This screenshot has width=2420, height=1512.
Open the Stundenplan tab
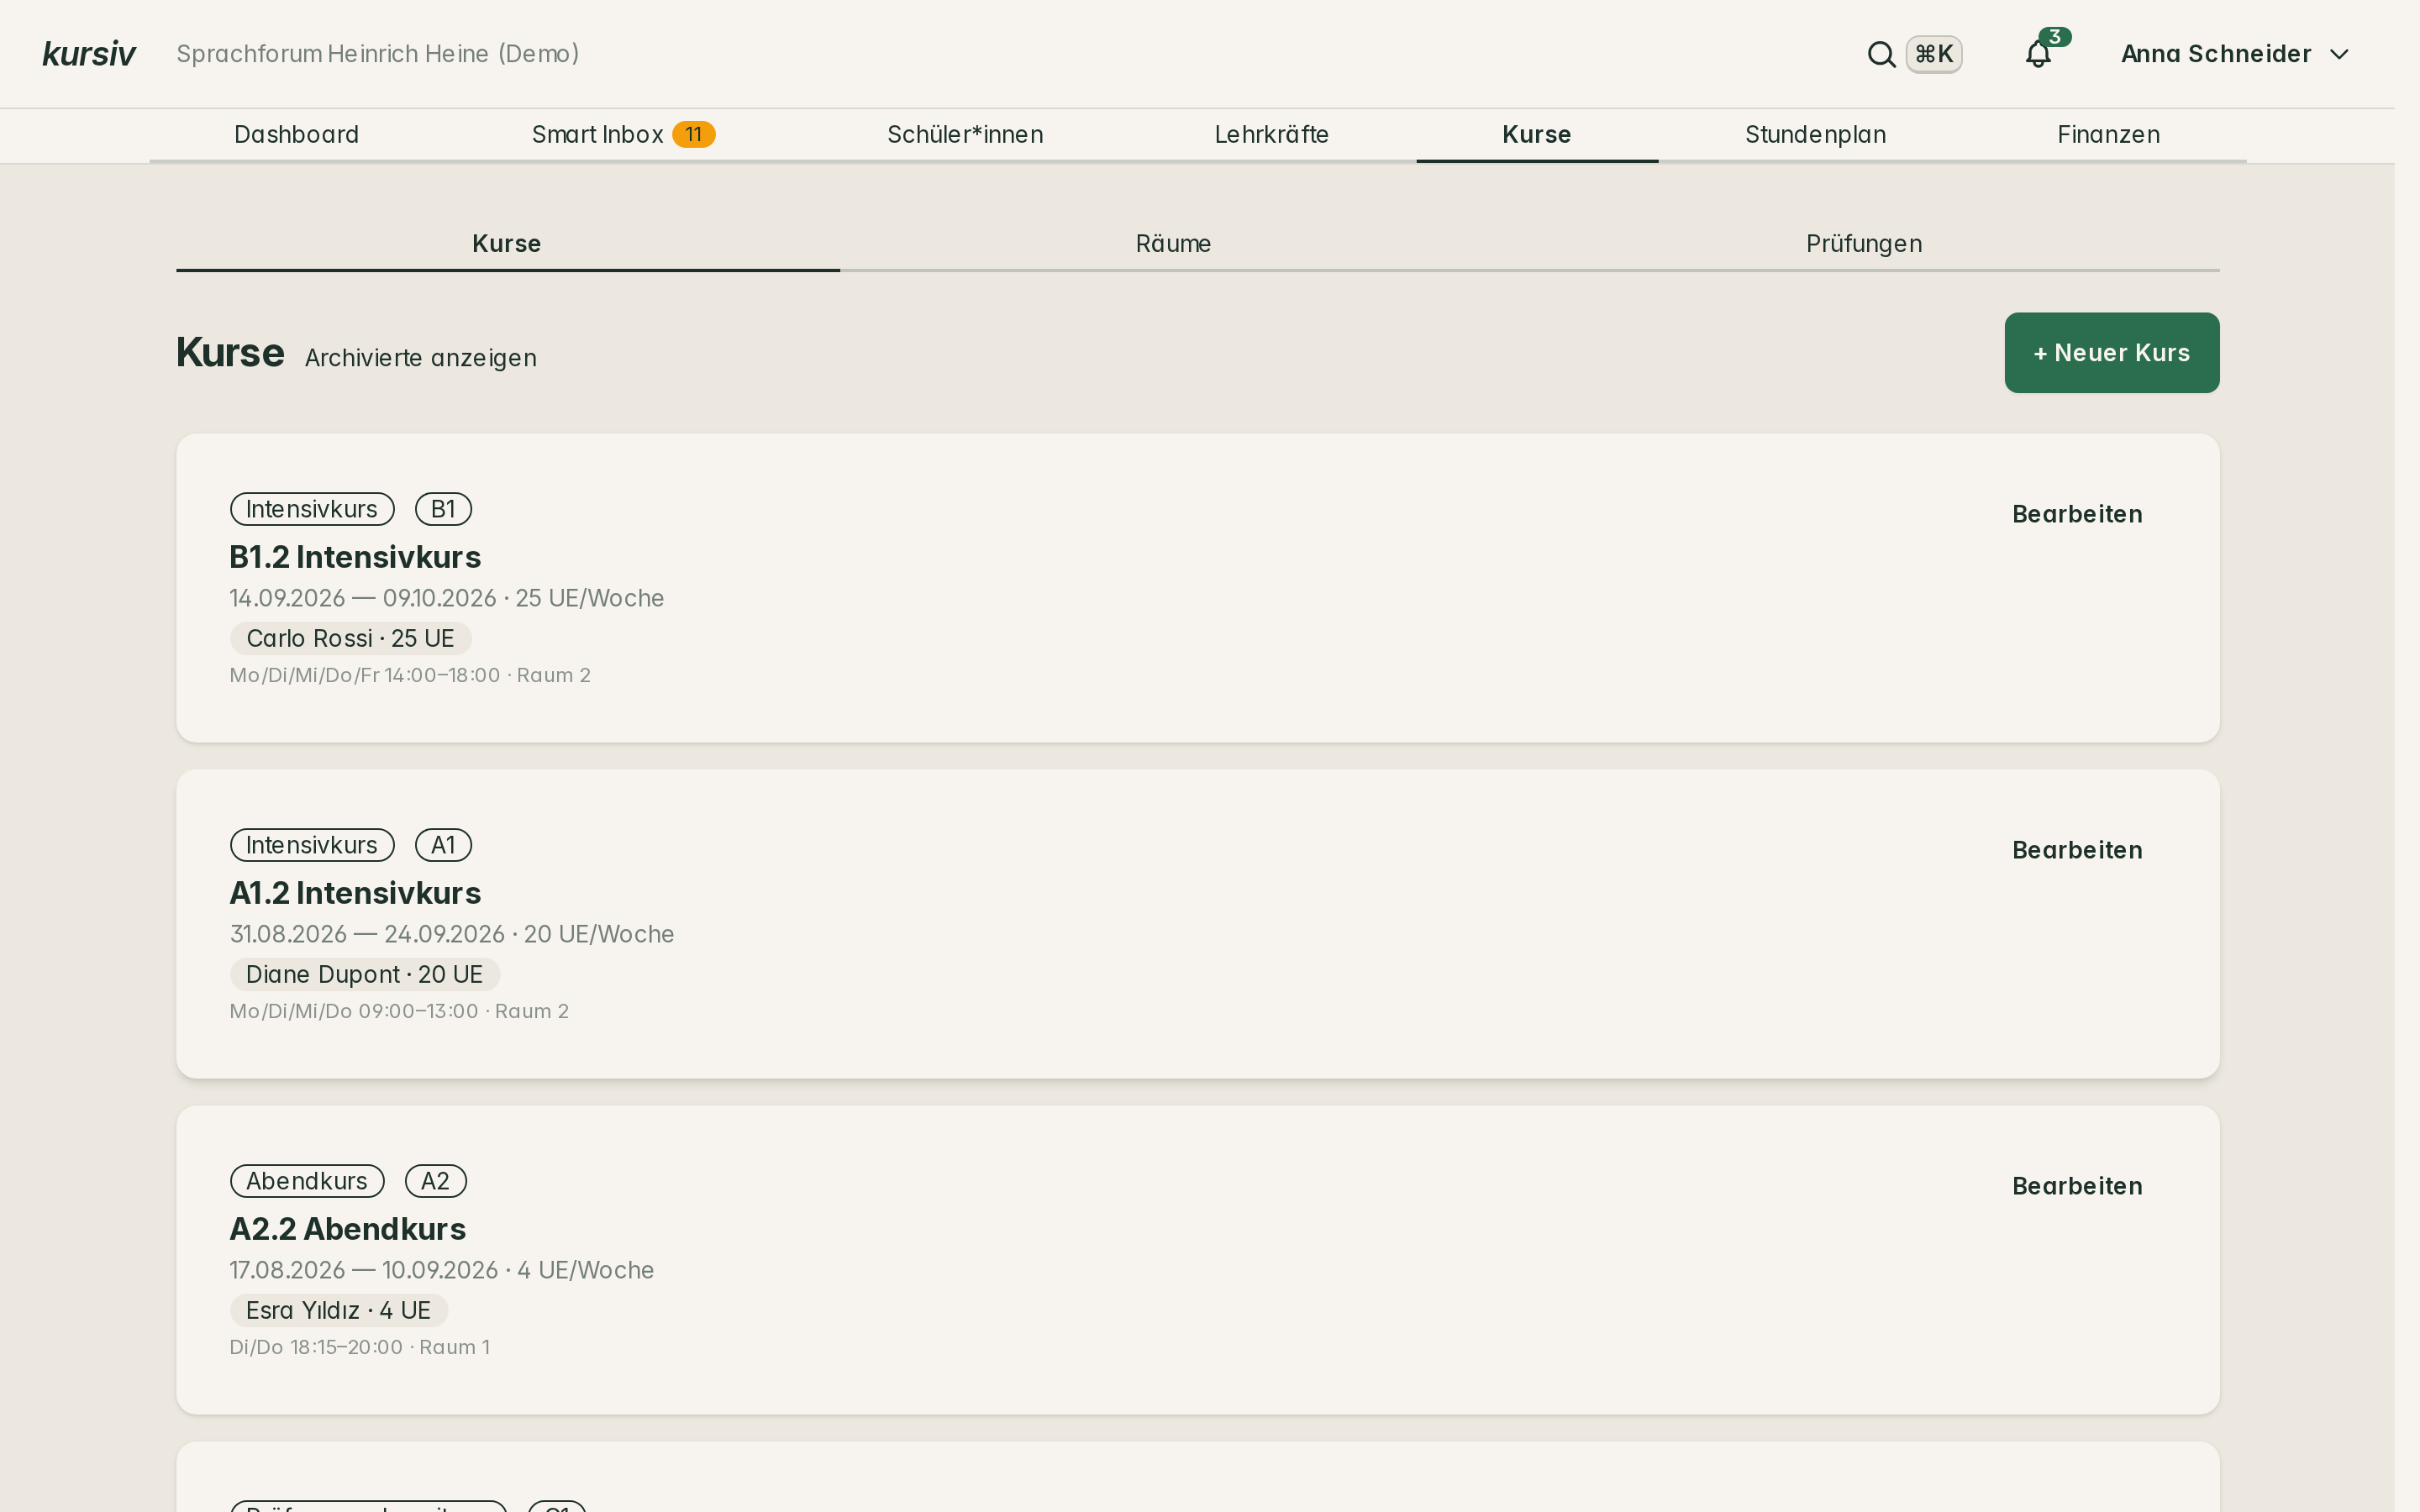click(1815, 135)
